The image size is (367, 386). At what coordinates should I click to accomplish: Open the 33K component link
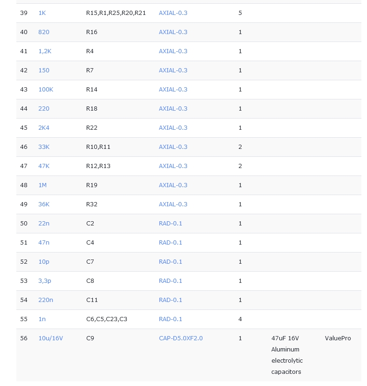click(44, 147)
